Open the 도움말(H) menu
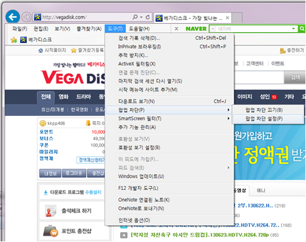 [139, 29]
